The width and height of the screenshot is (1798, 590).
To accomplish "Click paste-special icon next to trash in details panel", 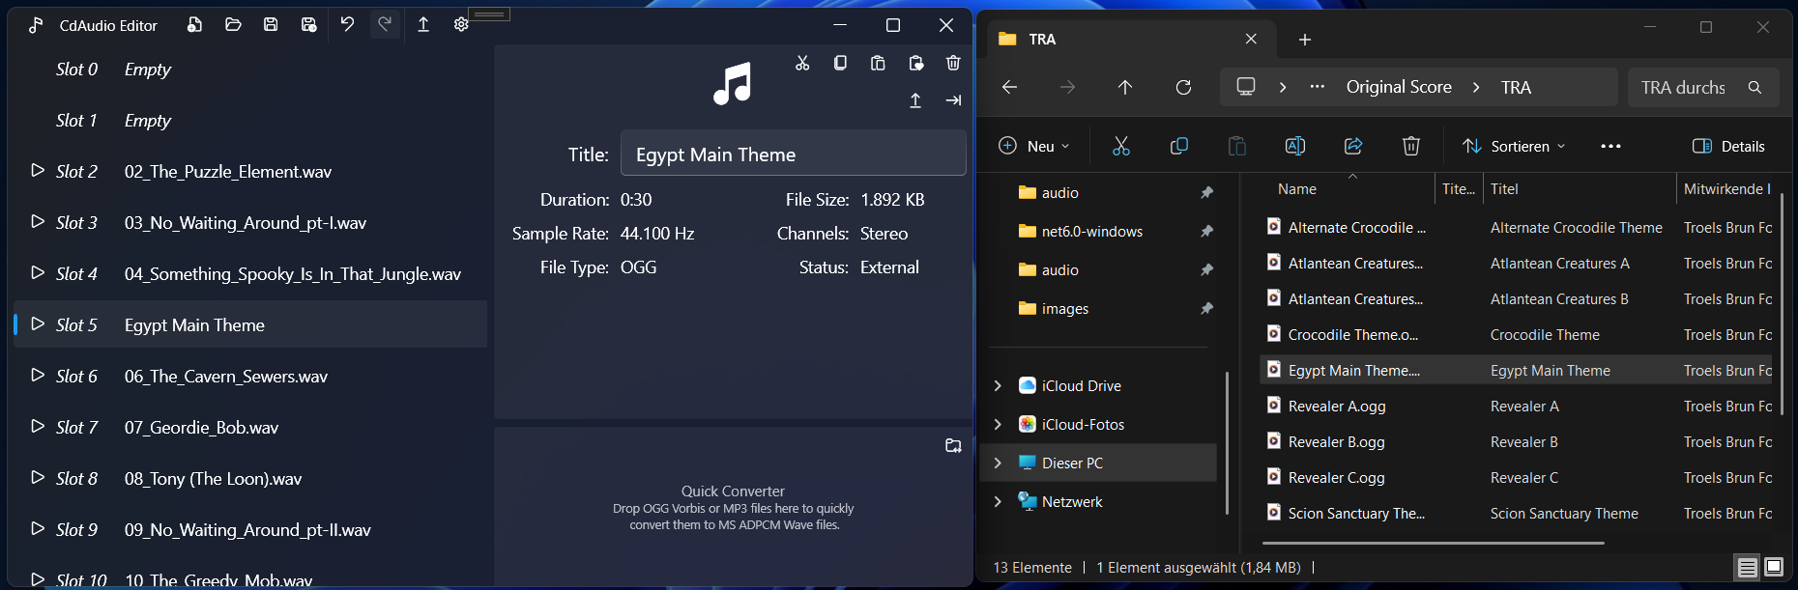I will click(x=915, y=63).
